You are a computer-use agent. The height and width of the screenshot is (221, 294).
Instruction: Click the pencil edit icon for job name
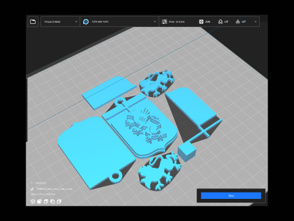32,189
